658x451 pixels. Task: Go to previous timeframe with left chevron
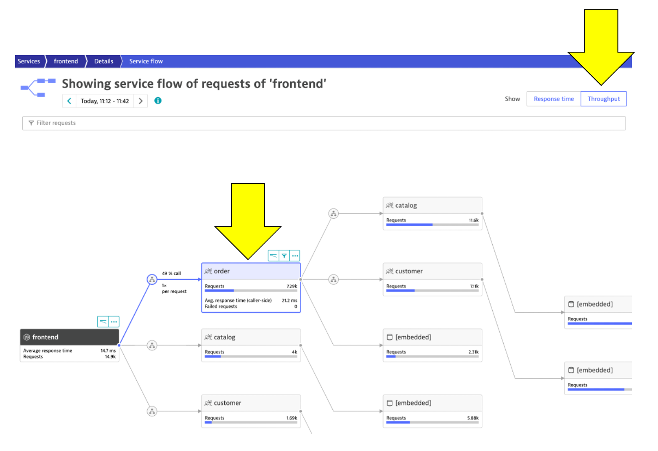69,101
